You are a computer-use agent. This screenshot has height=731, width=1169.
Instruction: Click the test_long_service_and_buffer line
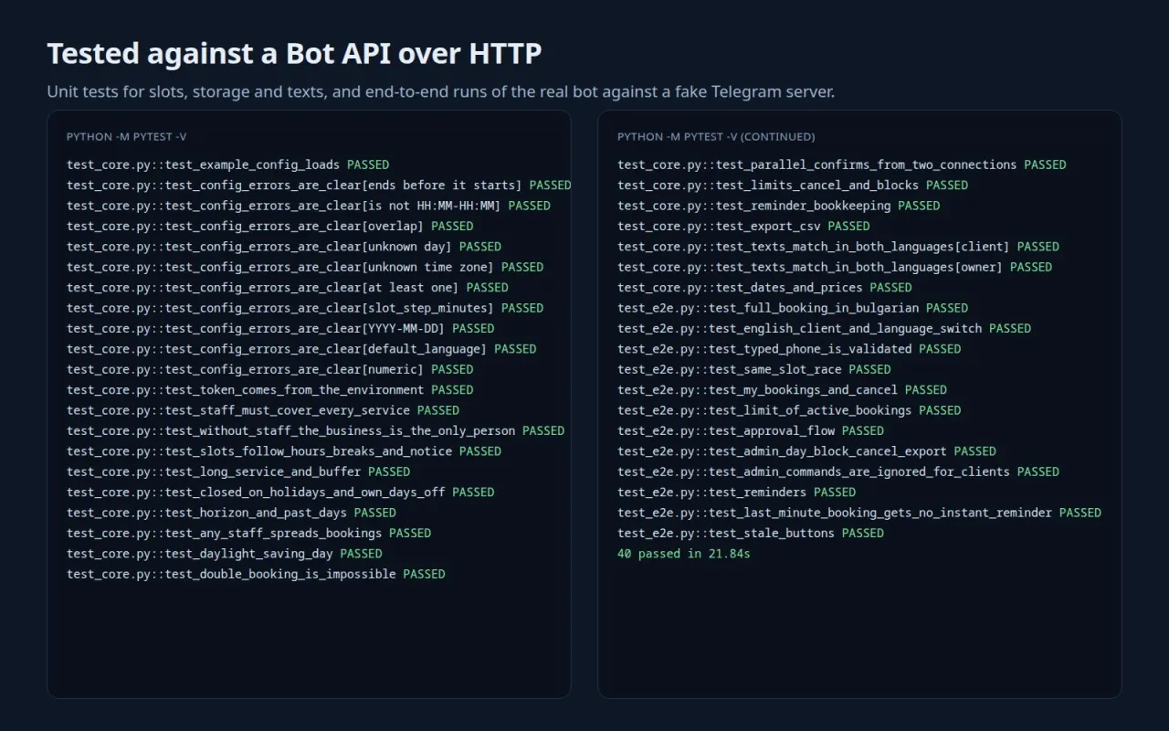click(x=238, y=471)
